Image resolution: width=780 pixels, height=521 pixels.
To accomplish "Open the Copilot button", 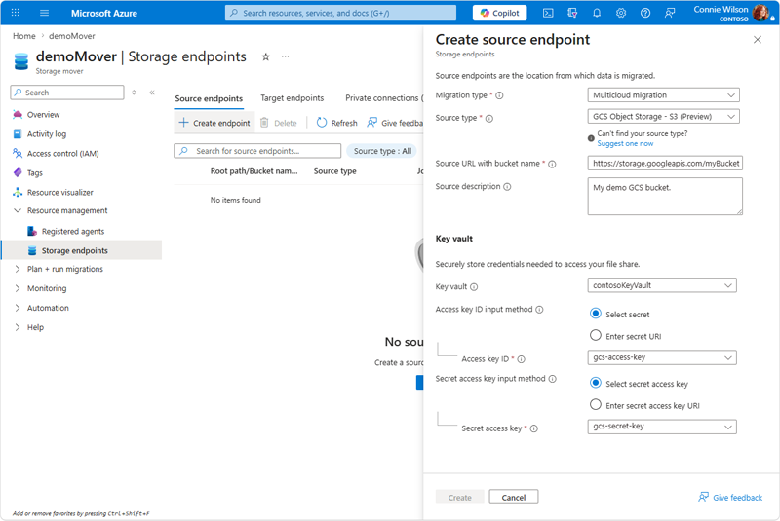I will pos(499,13).
